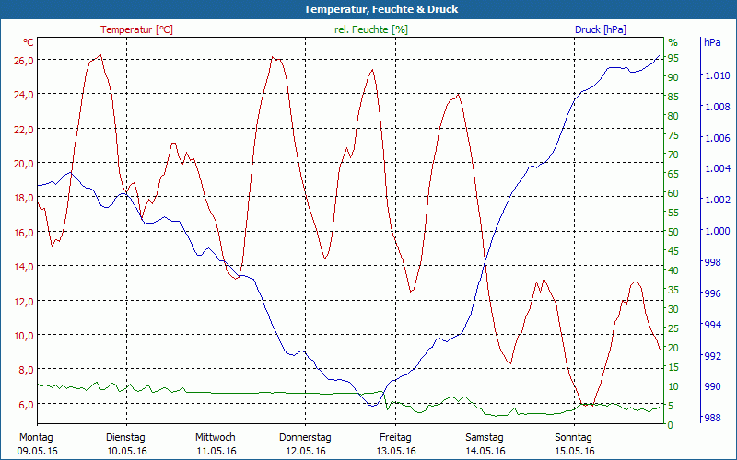Click the date '09.05.16' on the time axis
737x460 pixels.
click(38, 451)
